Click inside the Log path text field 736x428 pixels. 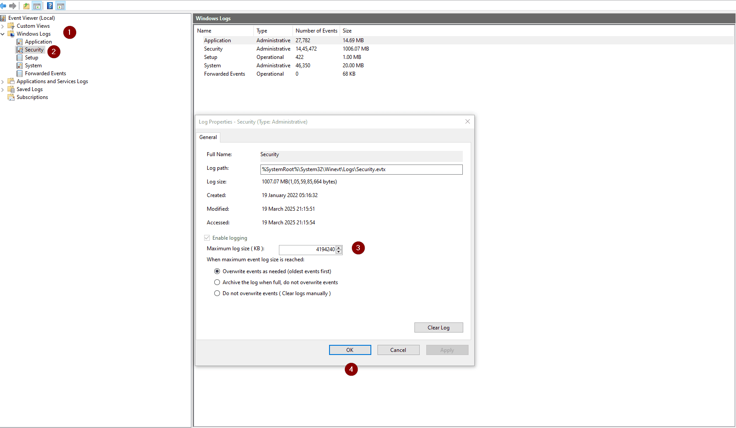[x=361, y=169]
